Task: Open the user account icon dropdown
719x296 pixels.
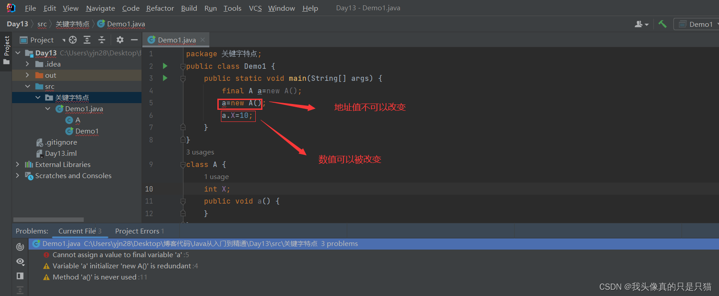Action: [x=641, y=24]
